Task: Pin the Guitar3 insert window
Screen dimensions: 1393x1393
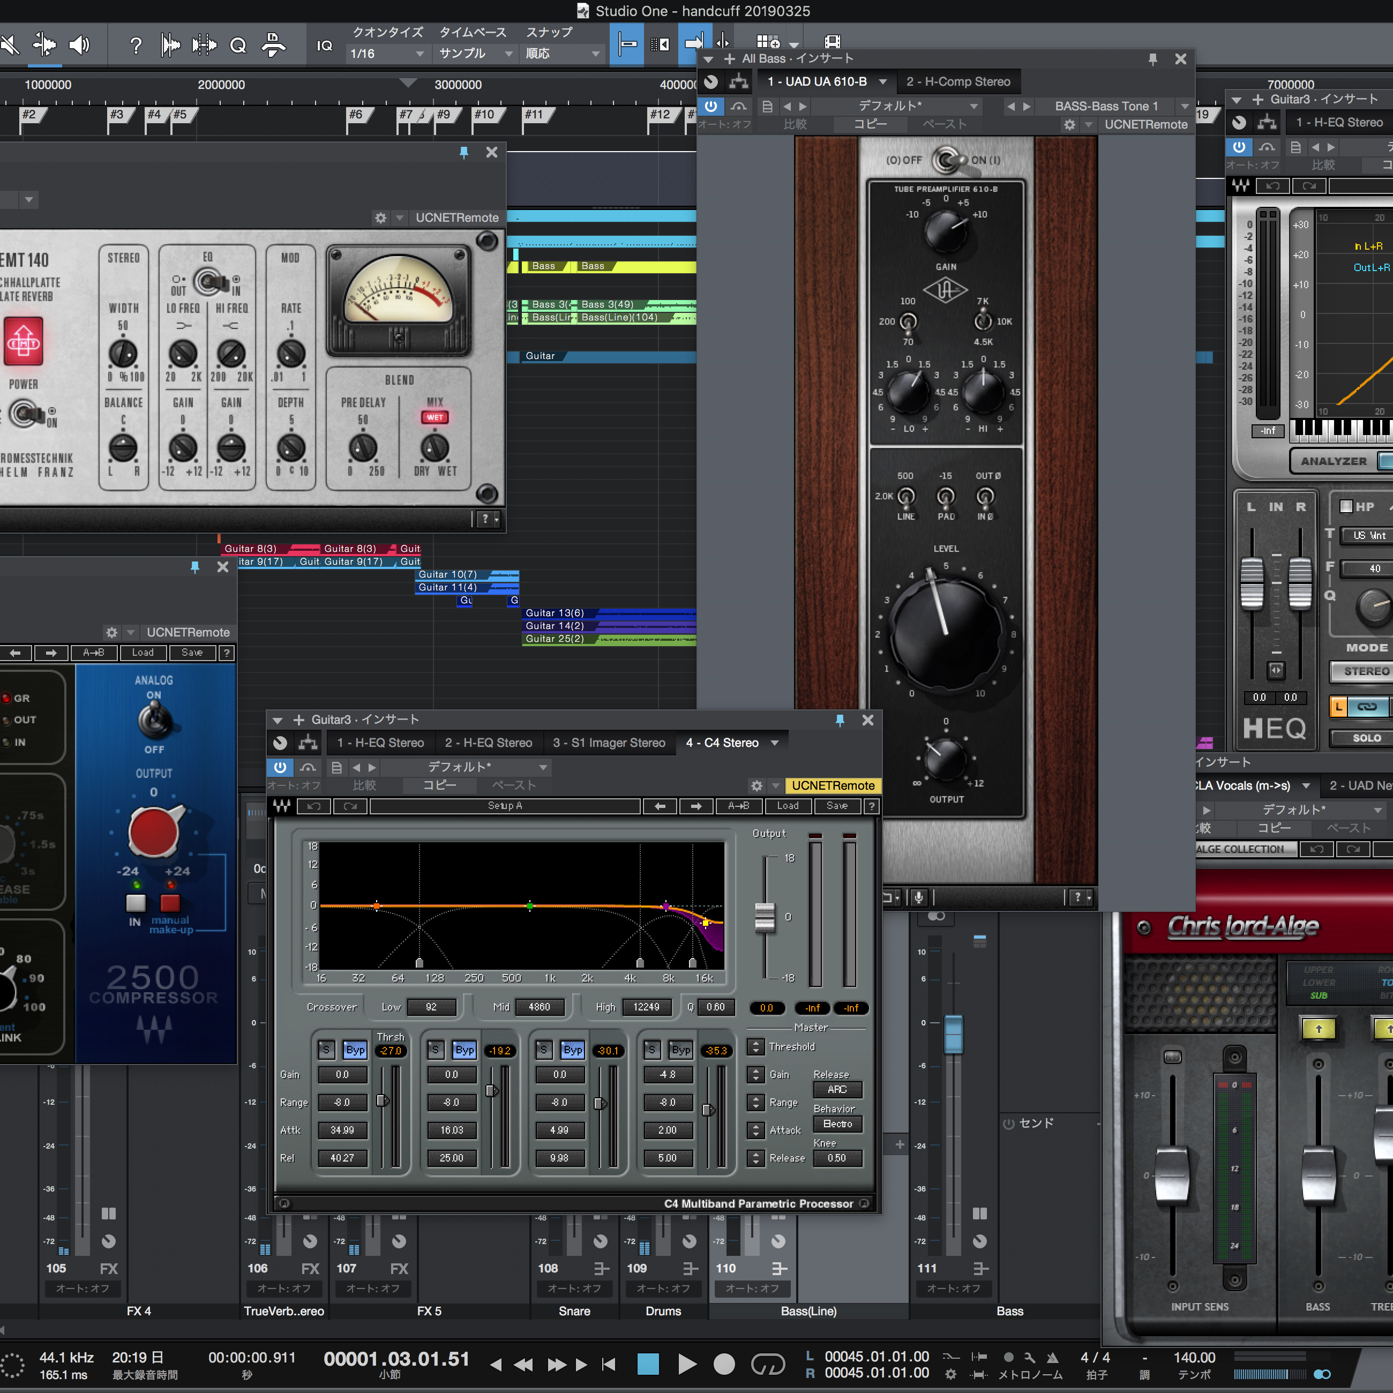Action: pyautogui.click(x=840, y=720)
